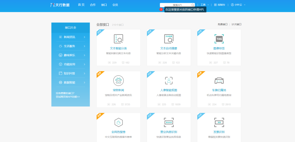Click the 文本智能分类 card icon
This screenshot has width=295, height=142.
point(118,39)
